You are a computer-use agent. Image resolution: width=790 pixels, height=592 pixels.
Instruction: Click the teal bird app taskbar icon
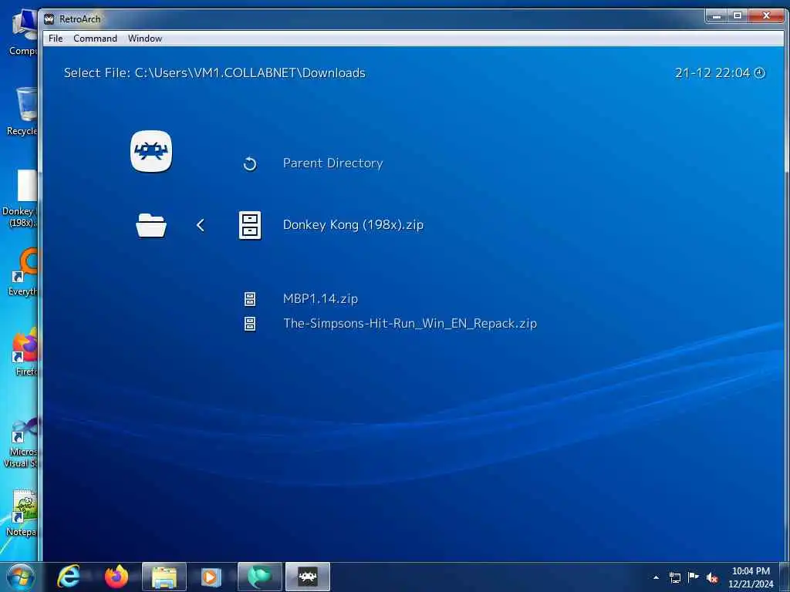point(259,577)
